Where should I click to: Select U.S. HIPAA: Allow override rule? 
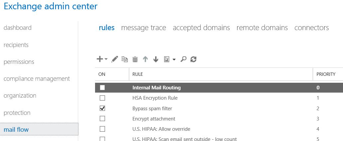(x=219, y=129)
